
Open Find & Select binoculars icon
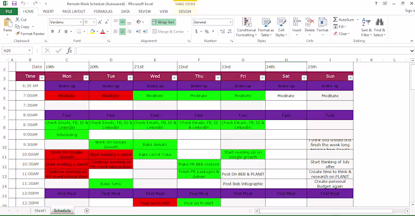coord(380,22)
